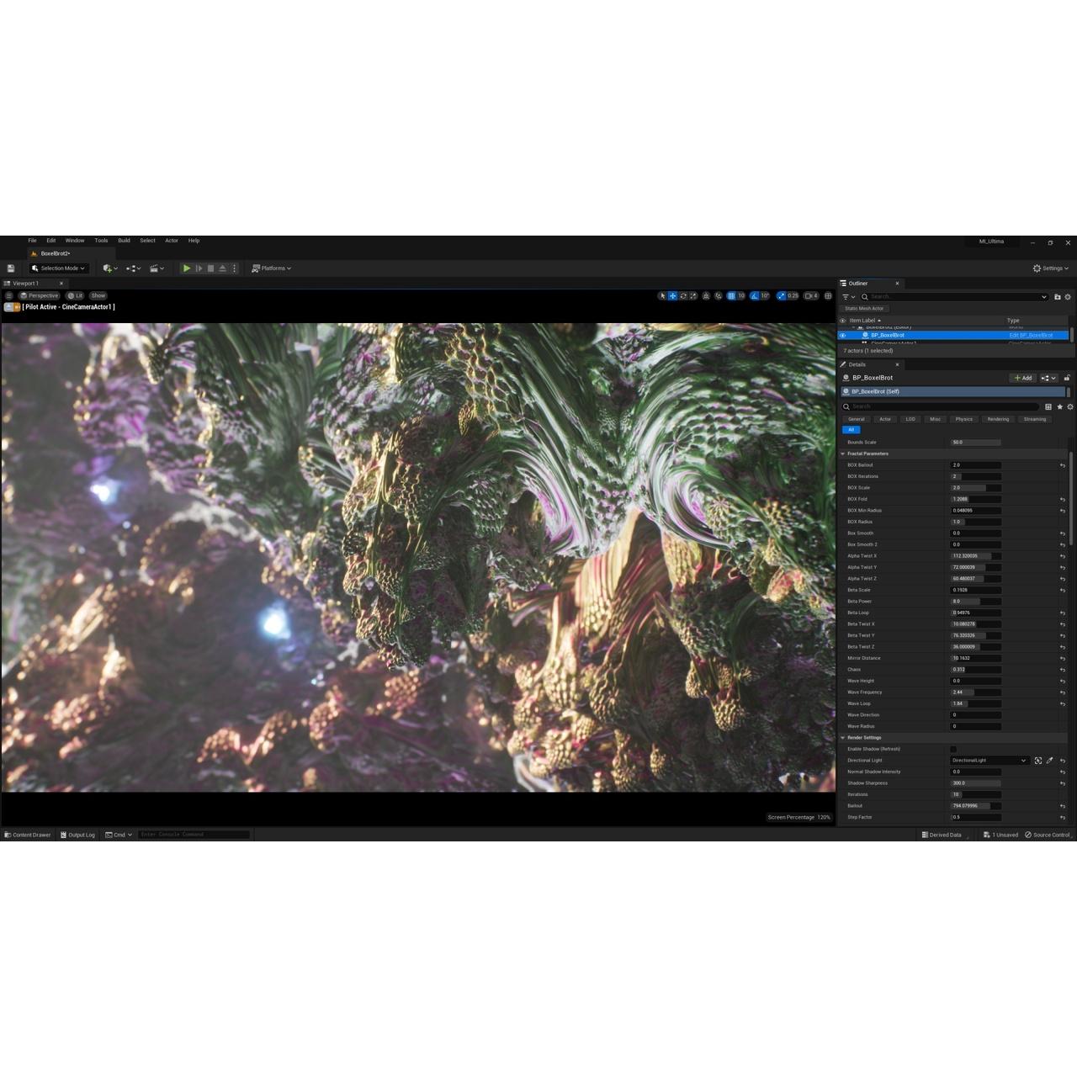Select BP_BoxelBrot (Self) component row

coord(953,391)
